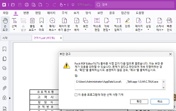176x111 pixels.
Task: Click the 재배치 reflow tool
Action: tap(77, 24)
